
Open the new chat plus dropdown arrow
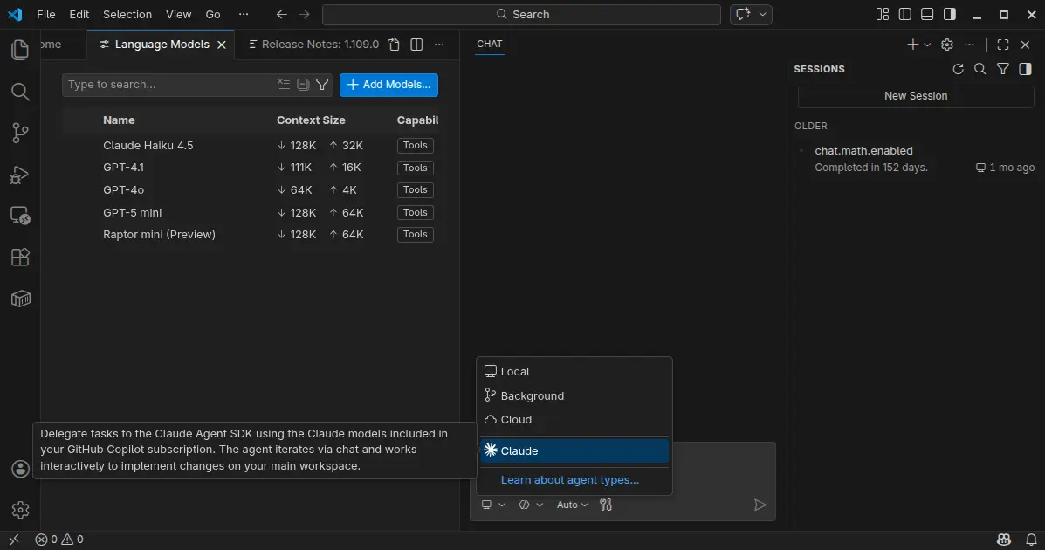pos(927,45)
